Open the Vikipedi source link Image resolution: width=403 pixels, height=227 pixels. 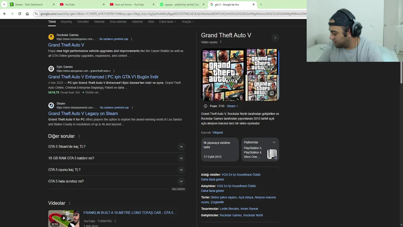tap(218, 133)
